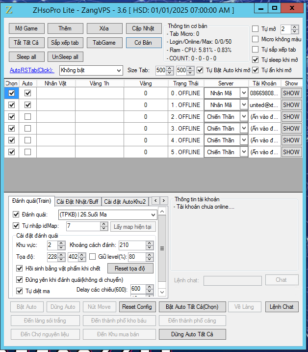Uncheck Auto for row 0 account
The image size is (308, 352).
pyautogui.click(x=28, y=93)
